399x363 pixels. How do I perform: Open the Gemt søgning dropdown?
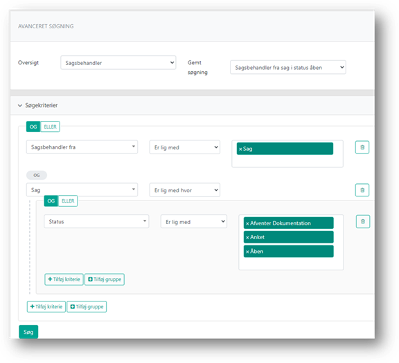point(287,67)
